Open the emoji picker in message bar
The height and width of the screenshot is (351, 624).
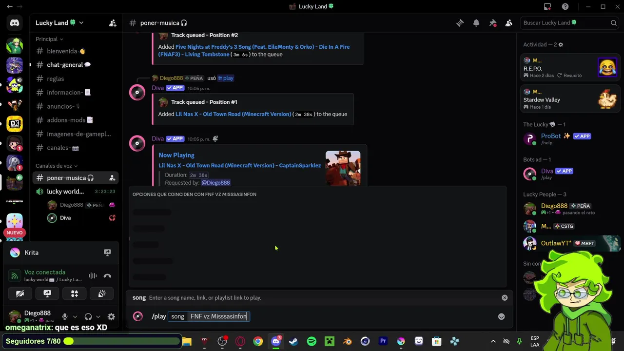tap(501, 316)
